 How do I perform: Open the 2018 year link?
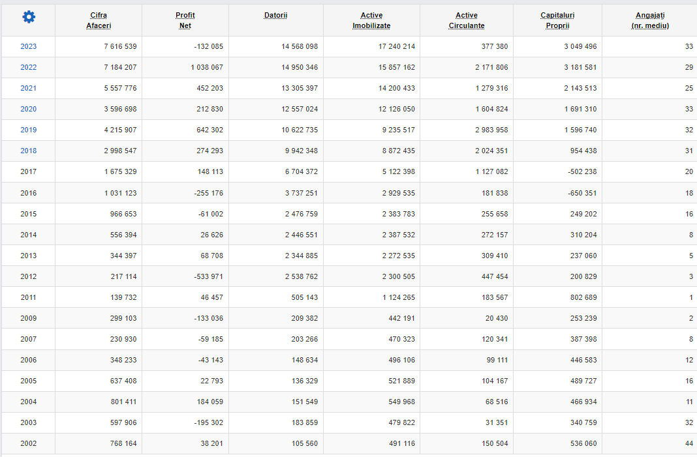pos(29,151)
